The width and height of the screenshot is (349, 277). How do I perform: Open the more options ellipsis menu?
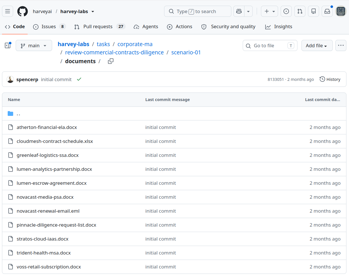(341, 46)
